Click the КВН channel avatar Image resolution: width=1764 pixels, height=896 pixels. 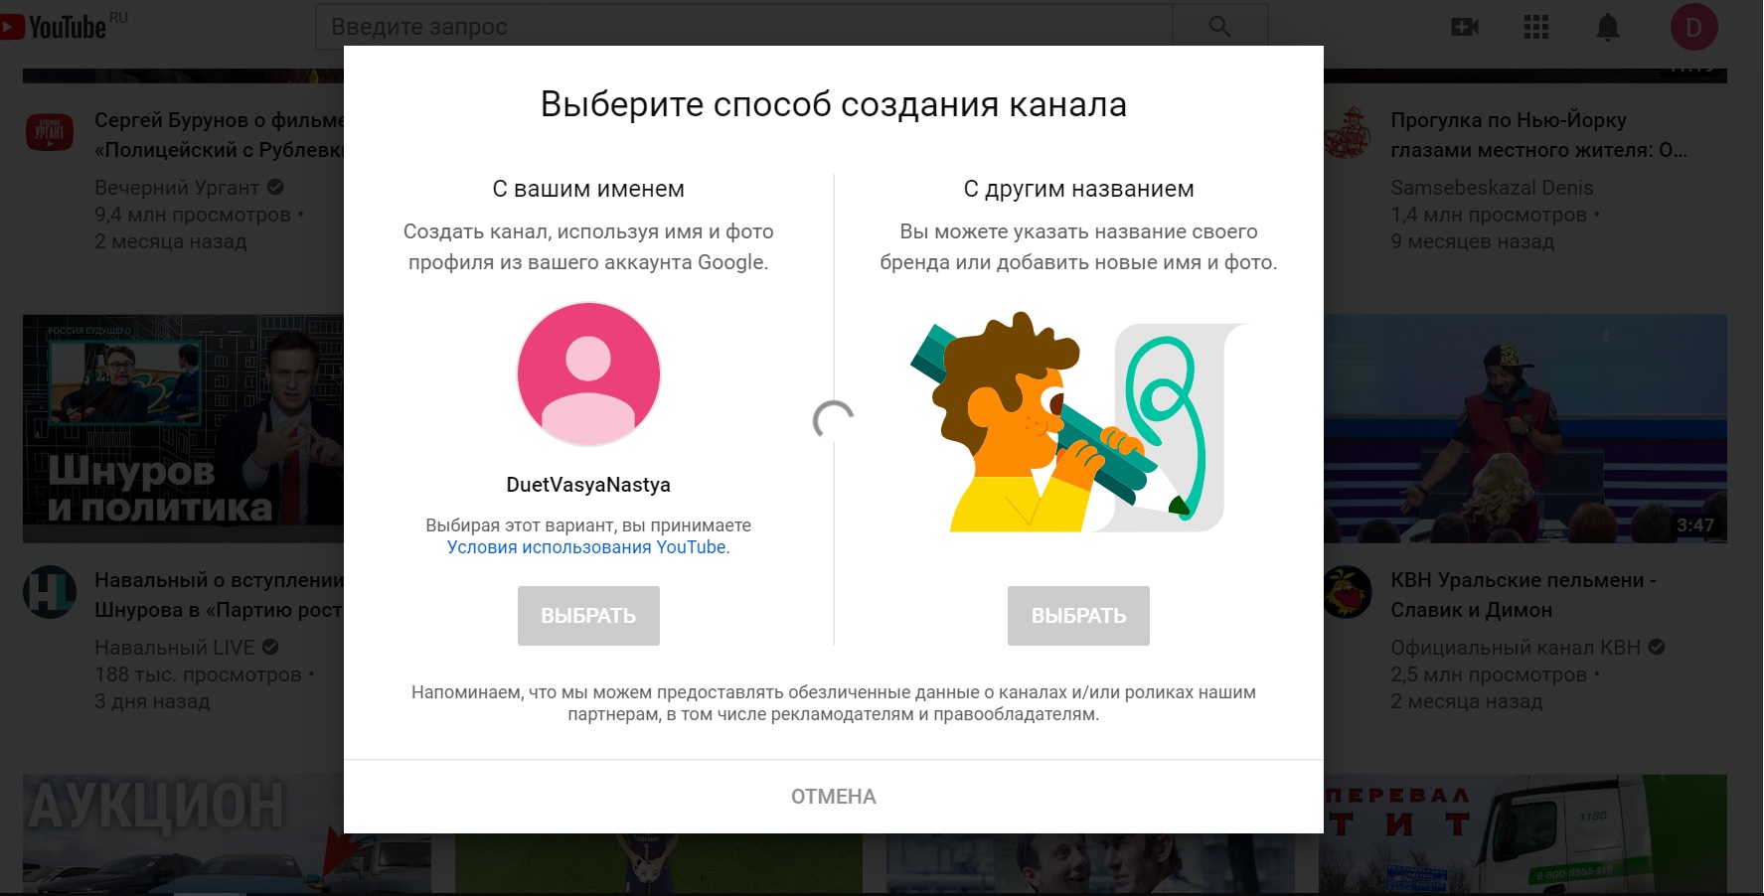click(1348, 592)
